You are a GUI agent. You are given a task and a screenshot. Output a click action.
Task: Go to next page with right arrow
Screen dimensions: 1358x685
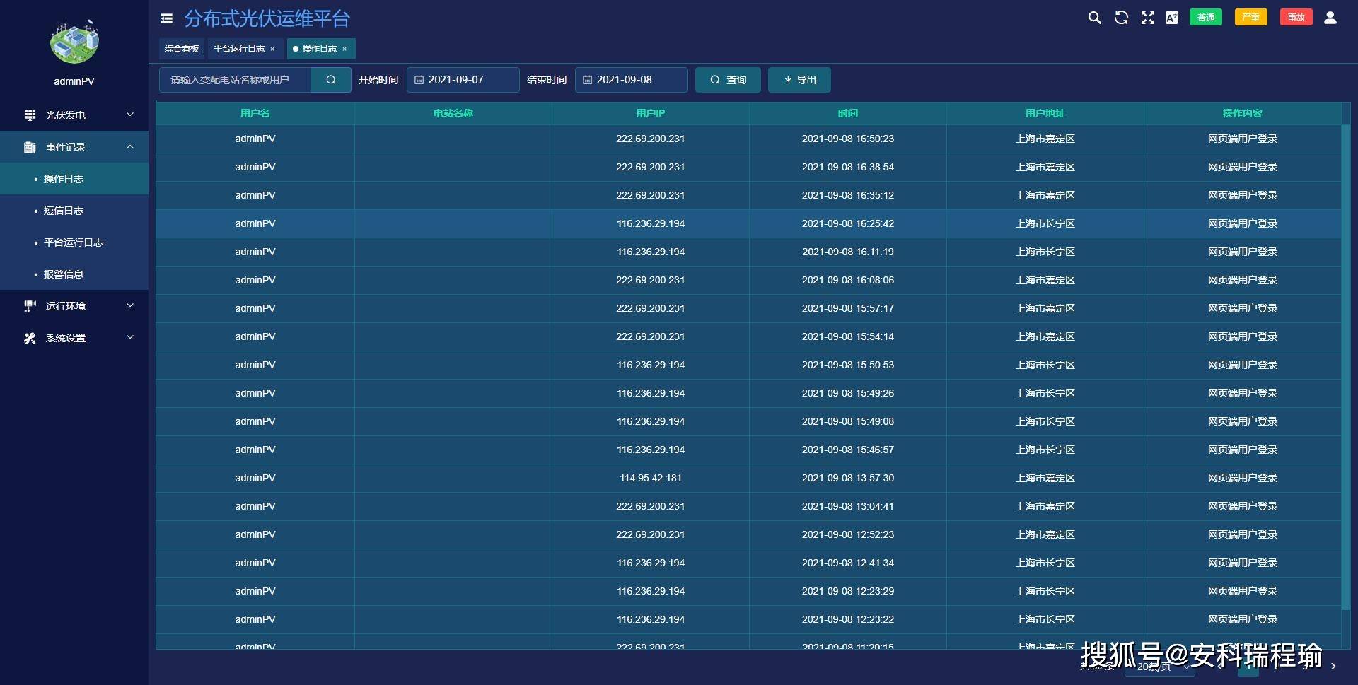[x=1333, y=666]
